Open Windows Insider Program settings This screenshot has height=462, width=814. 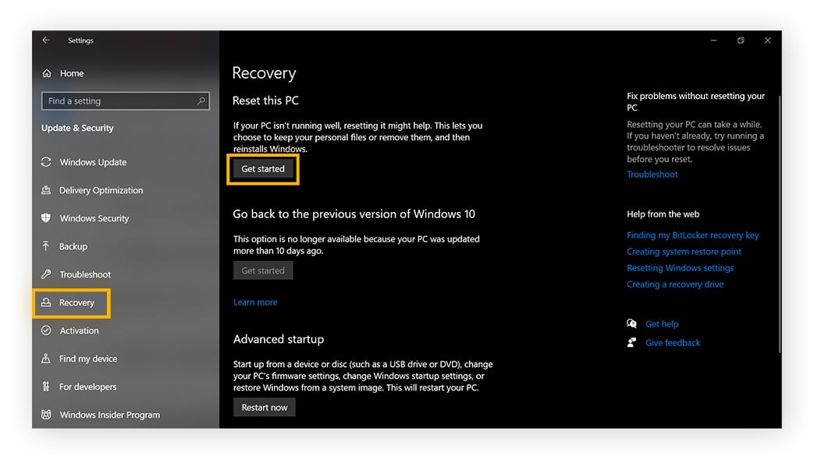point(109,415)
